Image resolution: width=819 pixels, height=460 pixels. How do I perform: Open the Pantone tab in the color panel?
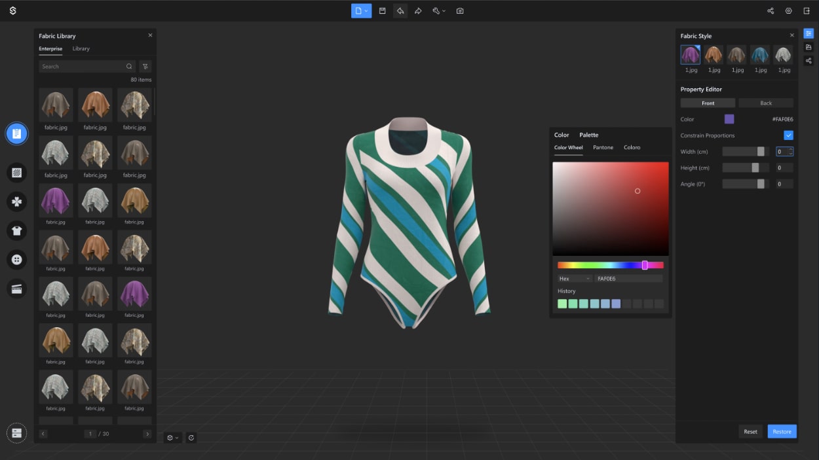coord(603,147)
